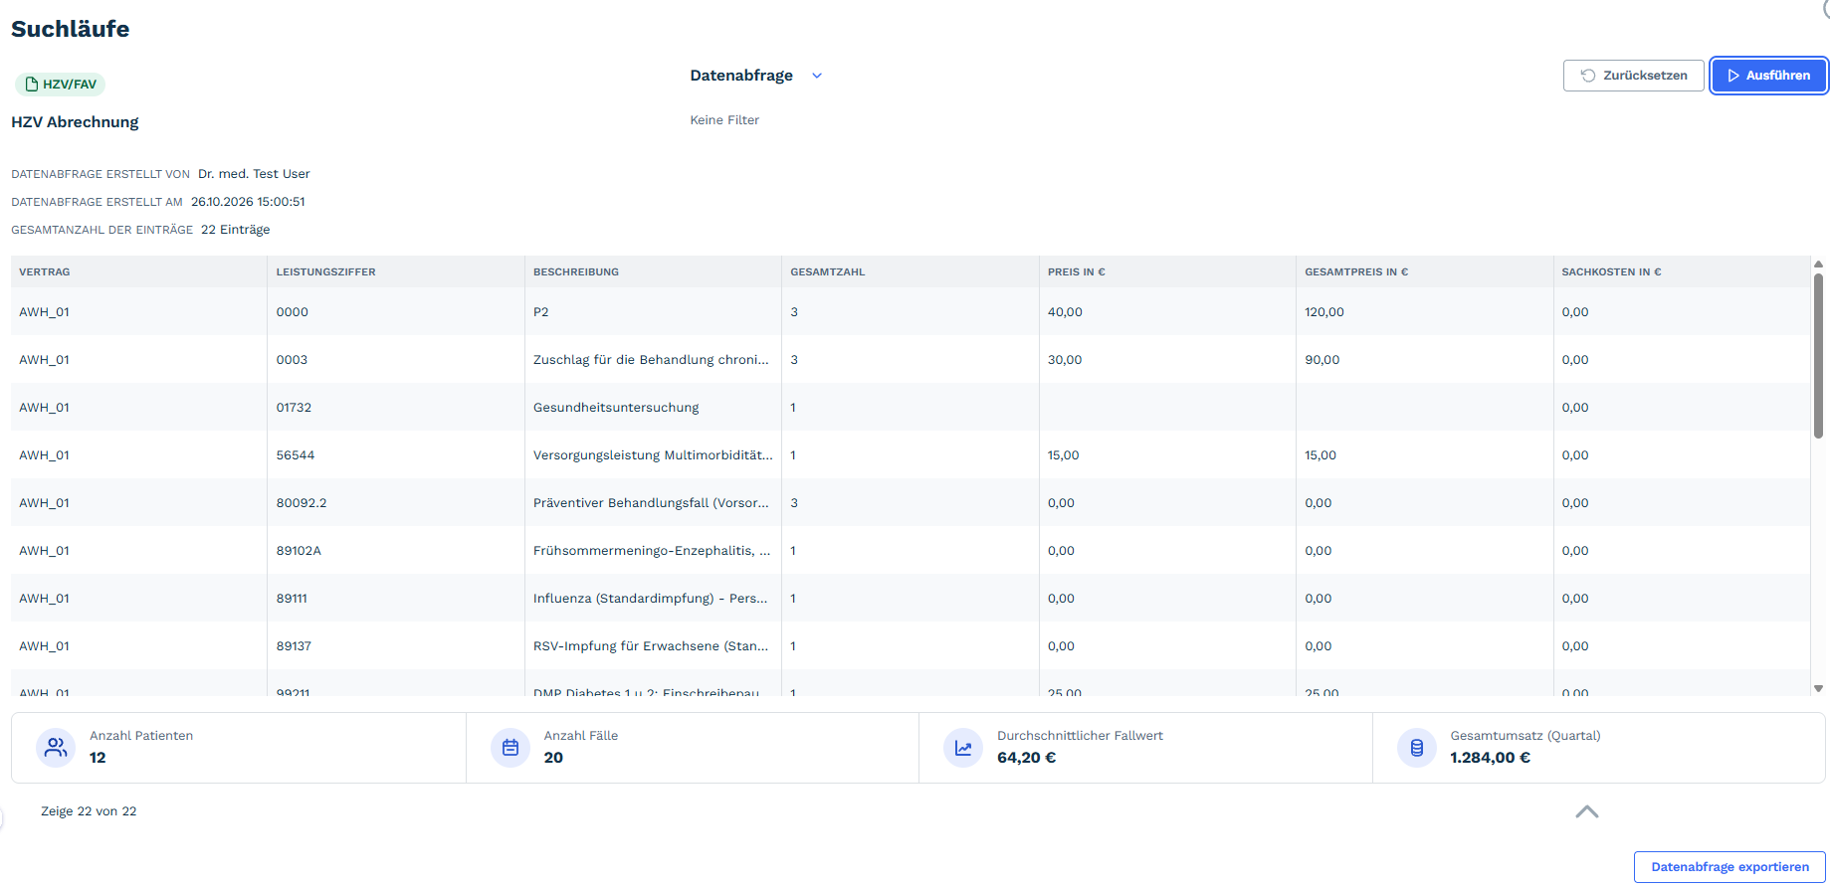The image size is (1830, 889).
Task: Click the scrollbar down arrow
Action: pos(1818,688)
